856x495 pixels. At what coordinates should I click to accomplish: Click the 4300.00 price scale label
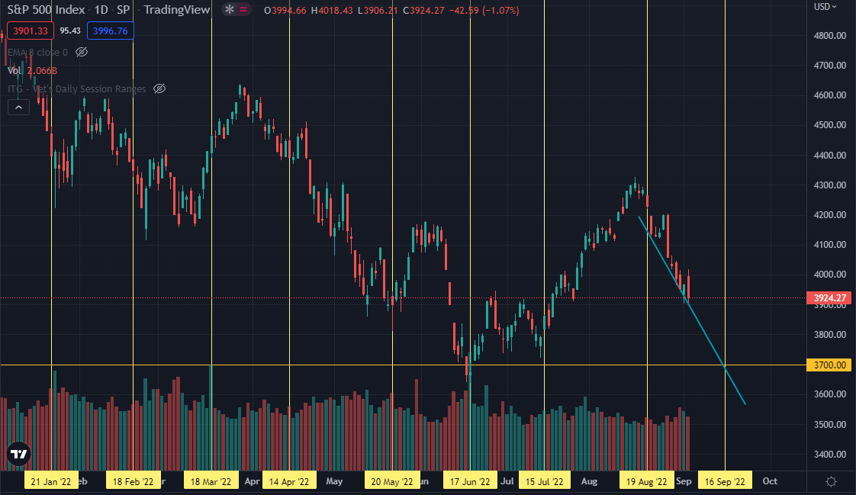pyautogui.click(x=830, y=185)
